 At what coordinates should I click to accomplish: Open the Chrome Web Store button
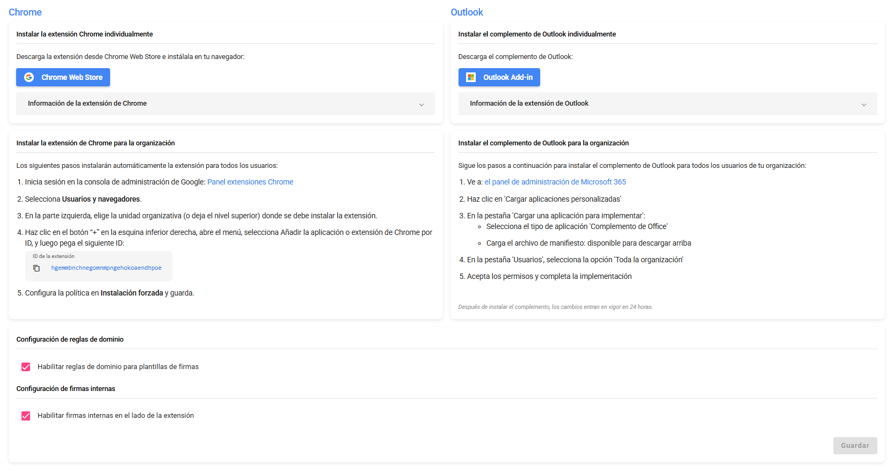[x=63, y=77]
